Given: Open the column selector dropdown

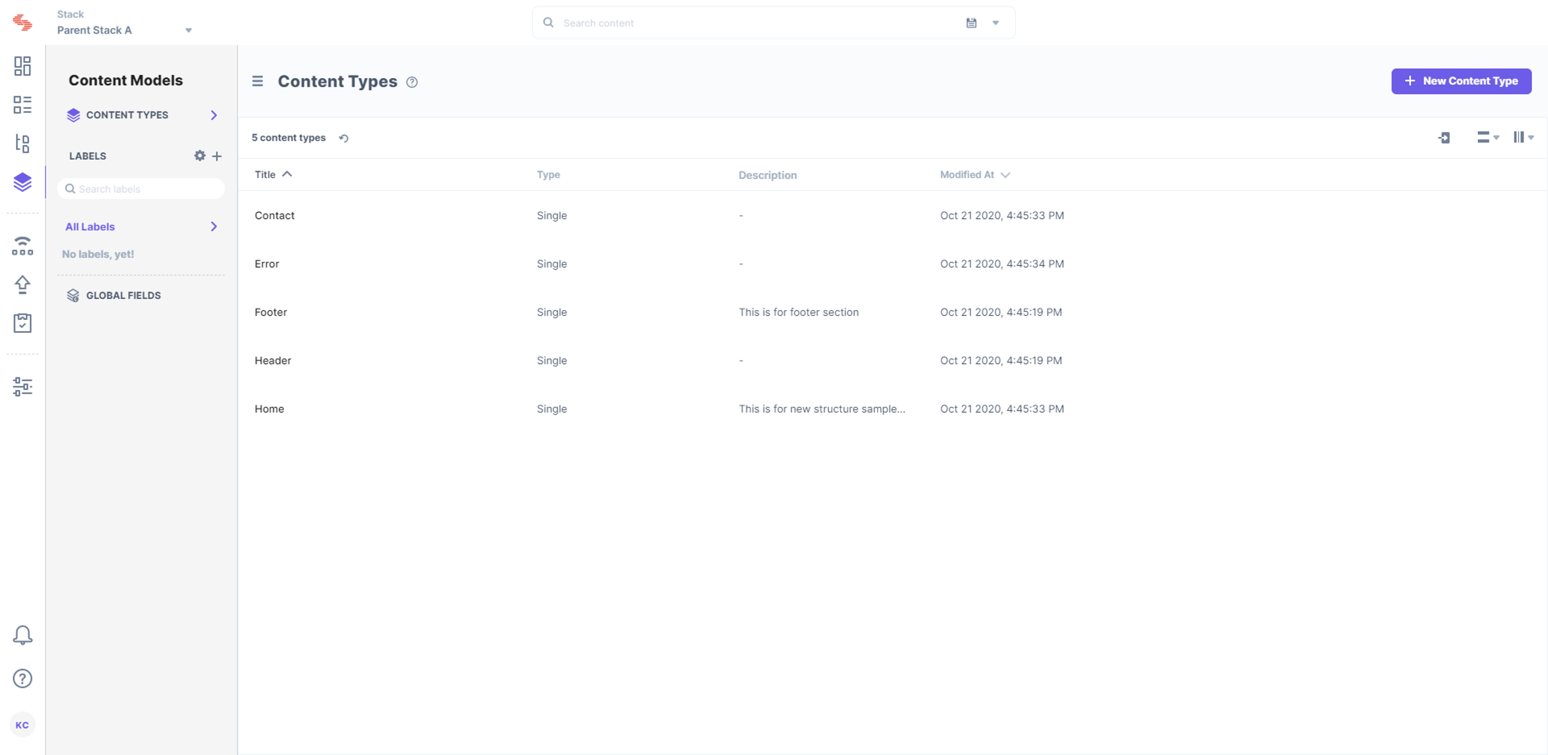Looking at the screenshot, I should (x=1523, y=137).
